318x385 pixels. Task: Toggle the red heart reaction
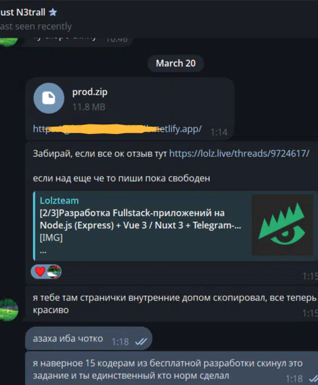40,272
